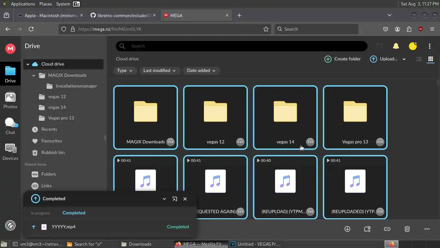Reload the current page
Viewport: 440px width, 248px height.
[x=31, y=29]
